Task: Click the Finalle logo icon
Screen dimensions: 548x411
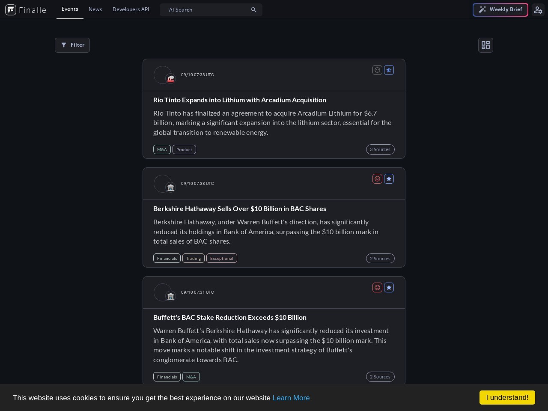Action: [11, 9]
